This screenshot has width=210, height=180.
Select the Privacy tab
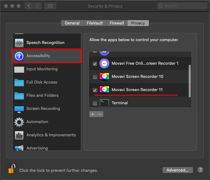click(138, 23)
